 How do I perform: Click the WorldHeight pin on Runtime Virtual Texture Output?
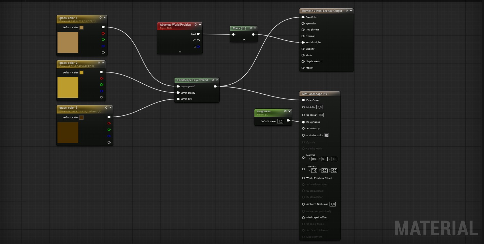pyautogui.click(x=303, y=42)
